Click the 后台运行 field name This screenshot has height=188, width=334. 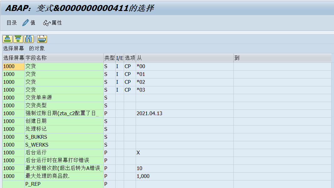click(x=36, y=153)
